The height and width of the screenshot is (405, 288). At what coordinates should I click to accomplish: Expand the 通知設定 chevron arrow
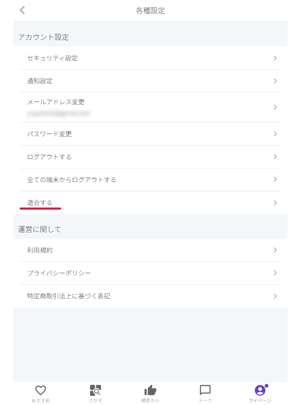(x=275, y=81)
